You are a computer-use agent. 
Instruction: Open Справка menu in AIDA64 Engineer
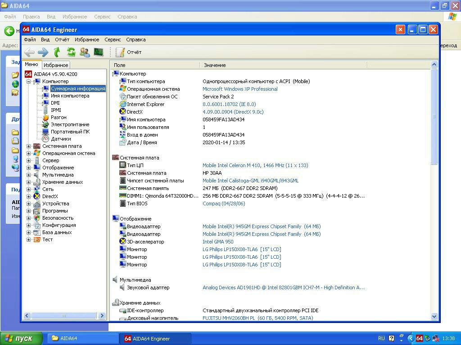[x=136, y=40]
